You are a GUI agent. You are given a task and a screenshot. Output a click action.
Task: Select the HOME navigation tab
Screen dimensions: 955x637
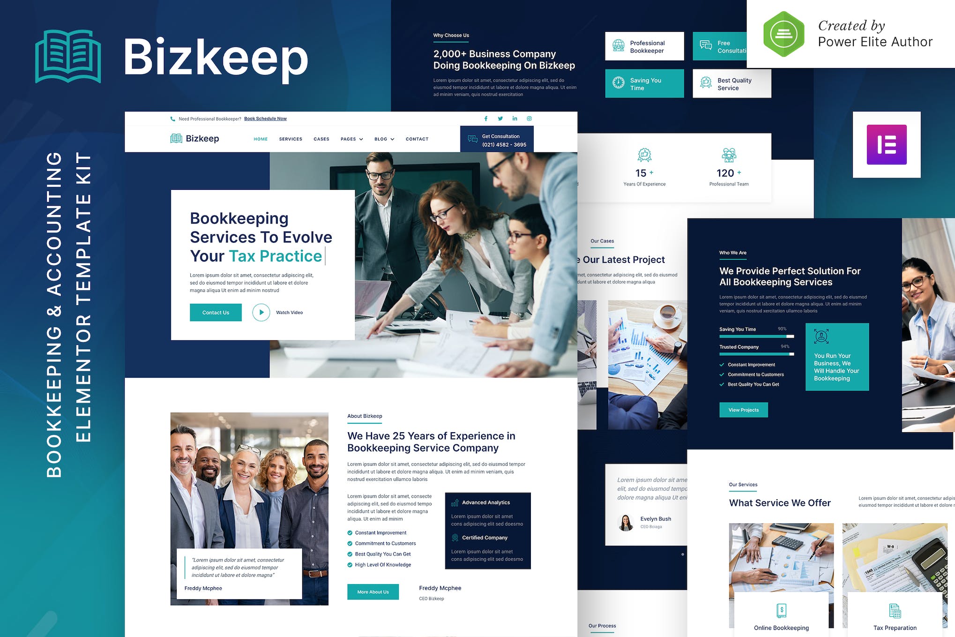click(x=261, y=139)
